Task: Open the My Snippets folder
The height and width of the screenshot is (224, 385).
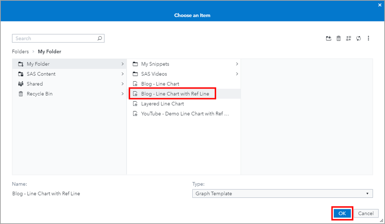Action: [x=155, y=64]
